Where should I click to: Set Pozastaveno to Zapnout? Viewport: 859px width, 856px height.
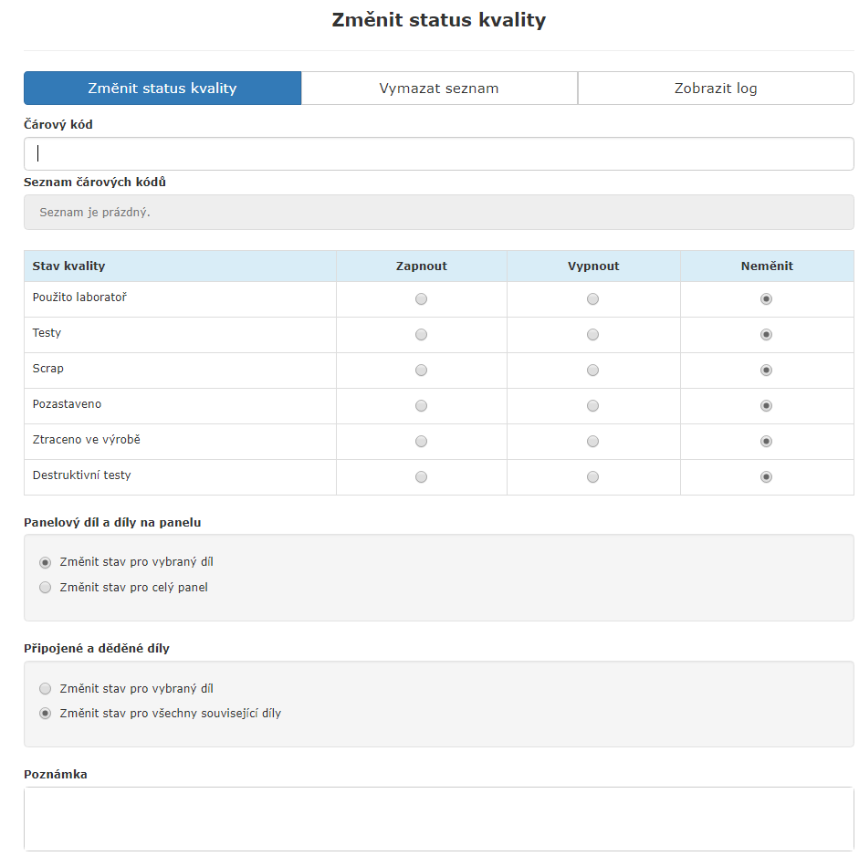click(x=421, y=406)
